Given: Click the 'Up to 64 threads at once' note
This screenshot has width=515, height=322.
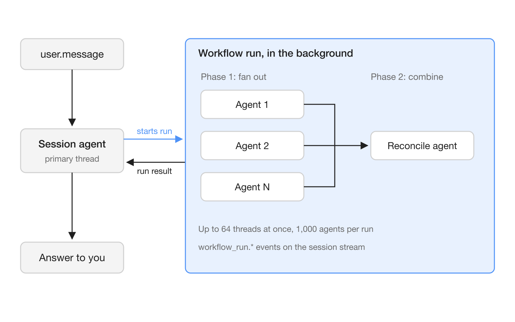Looking at the screenshot, I should (286, 229).
